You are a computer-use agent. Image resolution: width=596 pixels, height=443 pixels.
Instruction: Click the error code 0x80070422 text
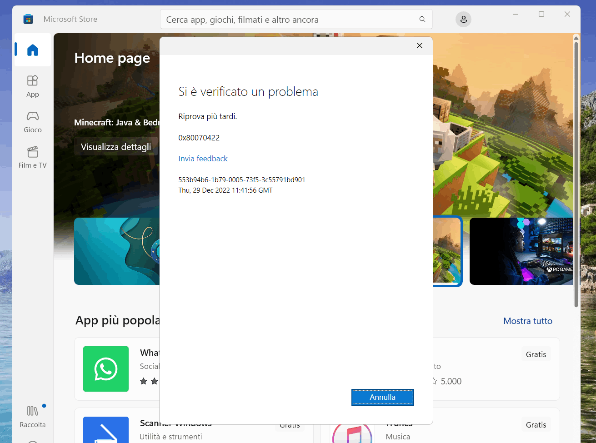pos(199,138)
